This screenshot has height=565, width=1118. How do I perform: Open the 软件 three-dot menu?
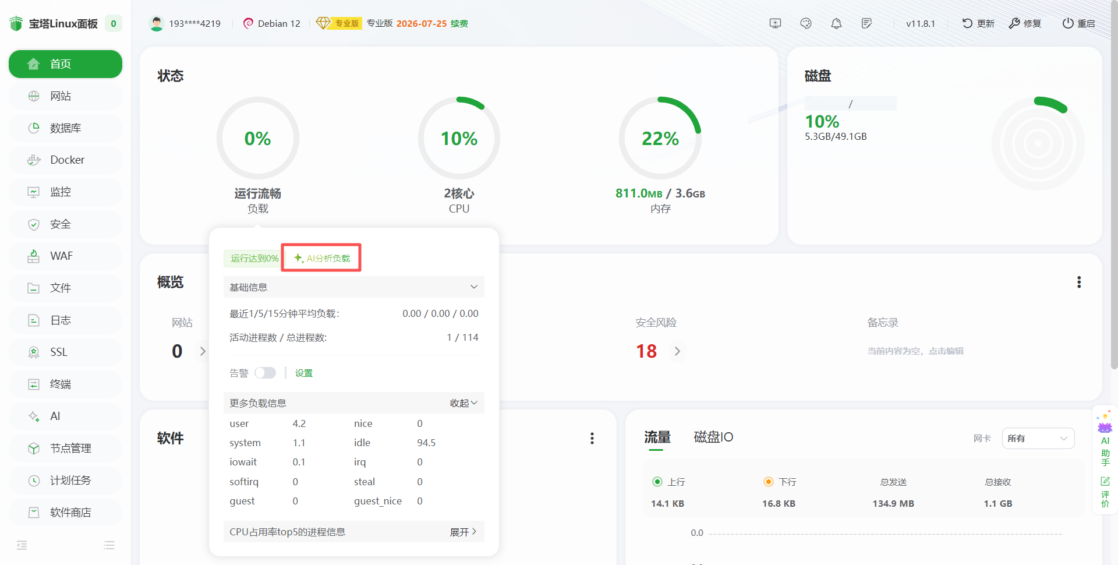point(592,439)
